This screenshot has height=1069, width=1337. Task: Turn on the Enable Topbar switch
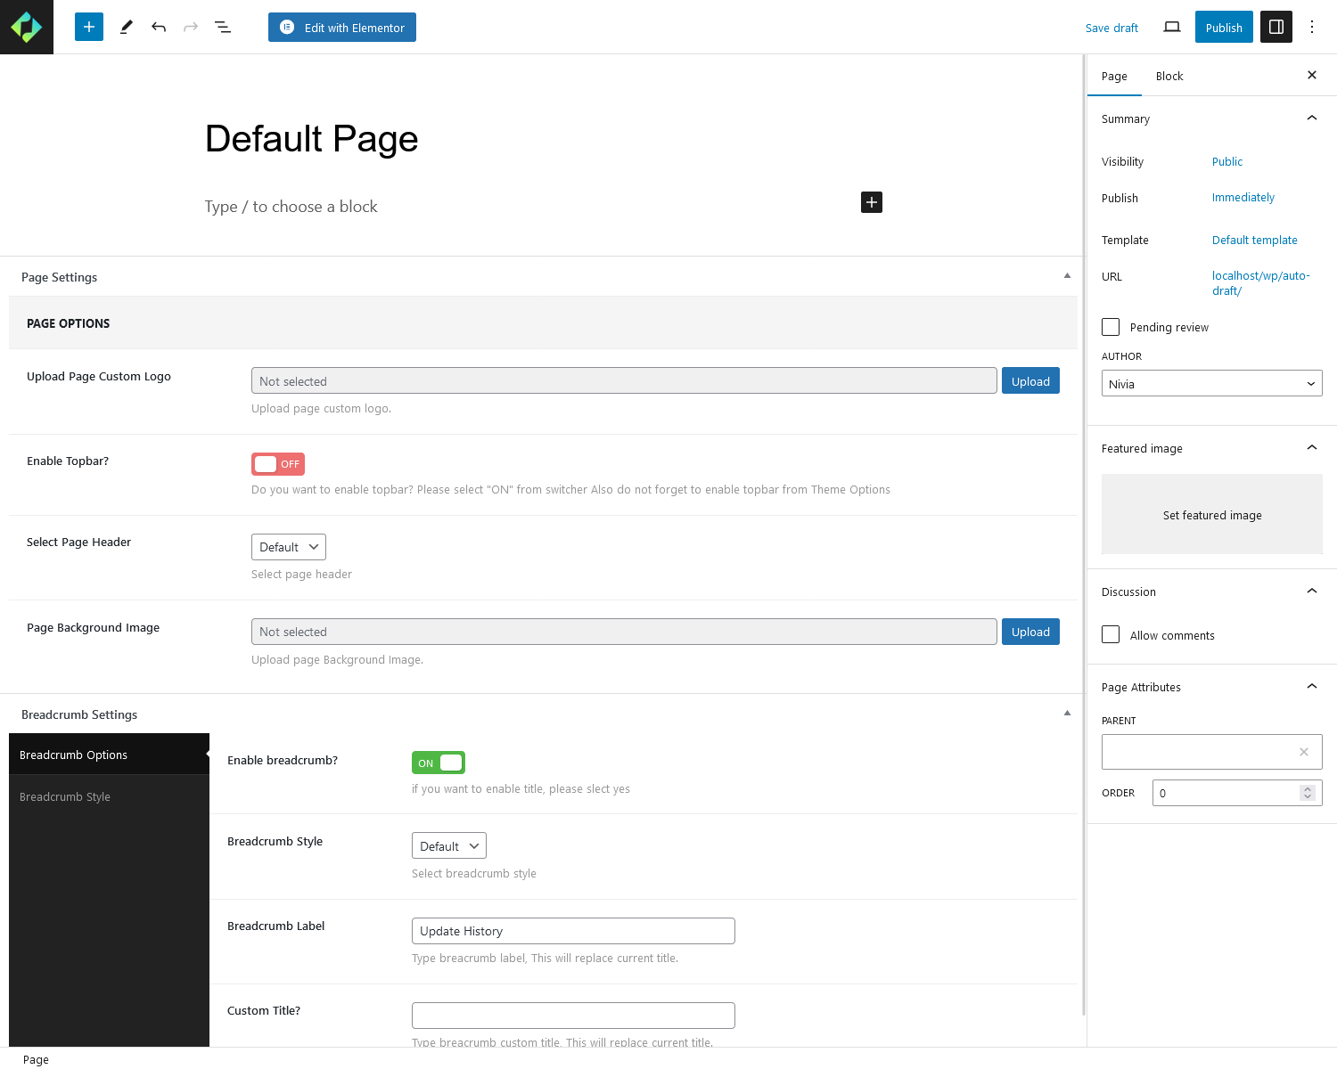[278, 464]
